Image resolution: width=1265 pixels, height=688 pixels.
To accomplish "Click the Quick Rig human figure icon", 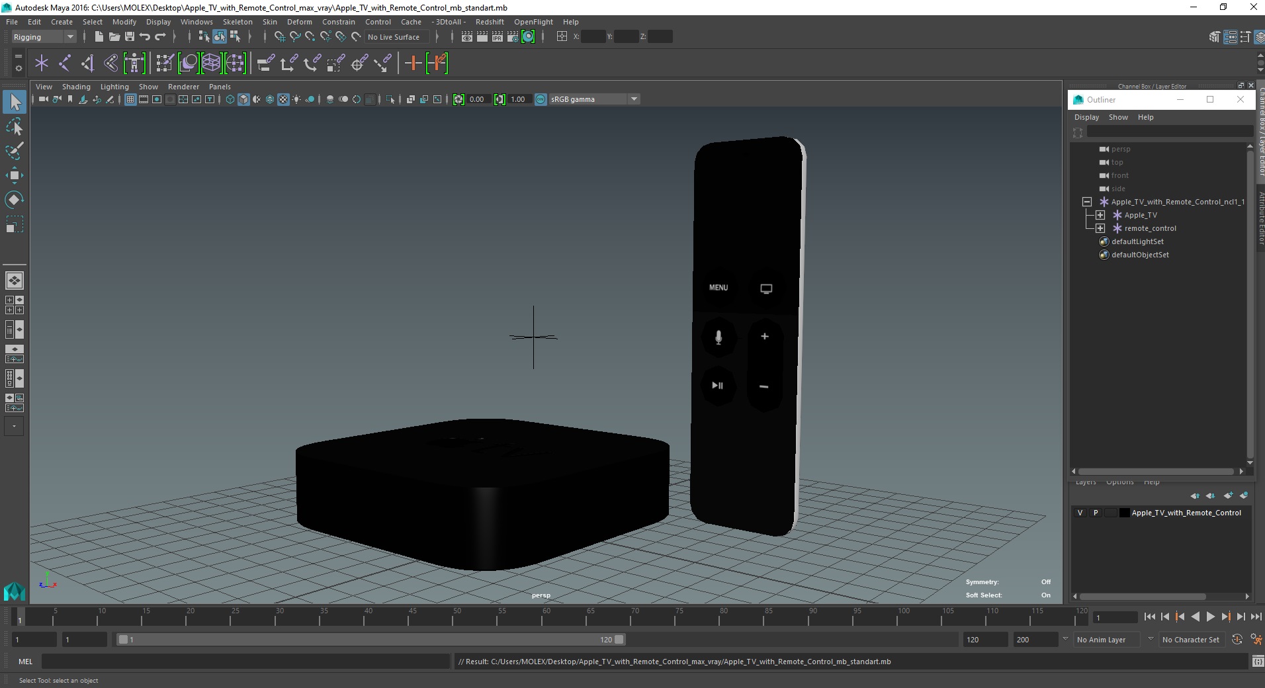I will (x=134, y=64).
